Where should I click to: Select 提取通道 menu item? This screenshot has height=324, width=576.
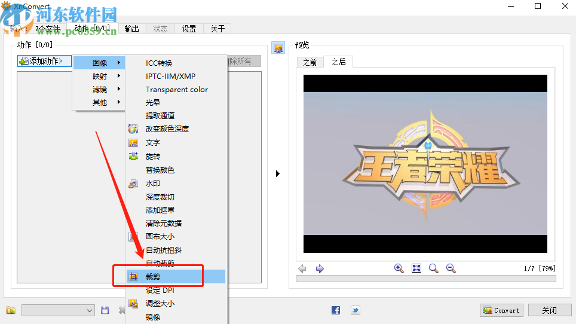pos(160,116)
